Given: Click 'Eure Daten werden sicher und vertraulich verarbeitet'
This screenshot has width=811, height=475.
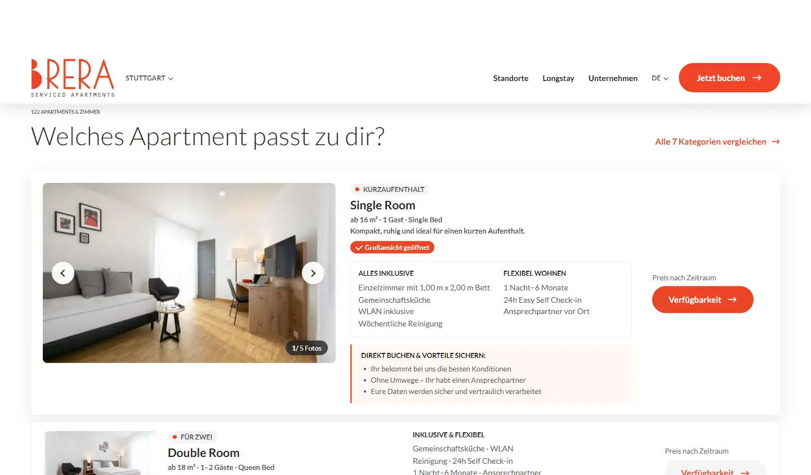Looking at the screenshot, I should (x=456, y=392).
